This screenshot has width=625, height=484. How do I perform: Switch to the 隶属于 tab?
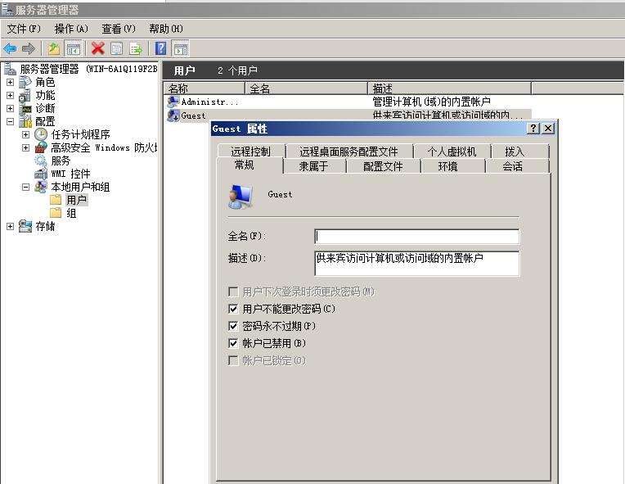(313, 166)
